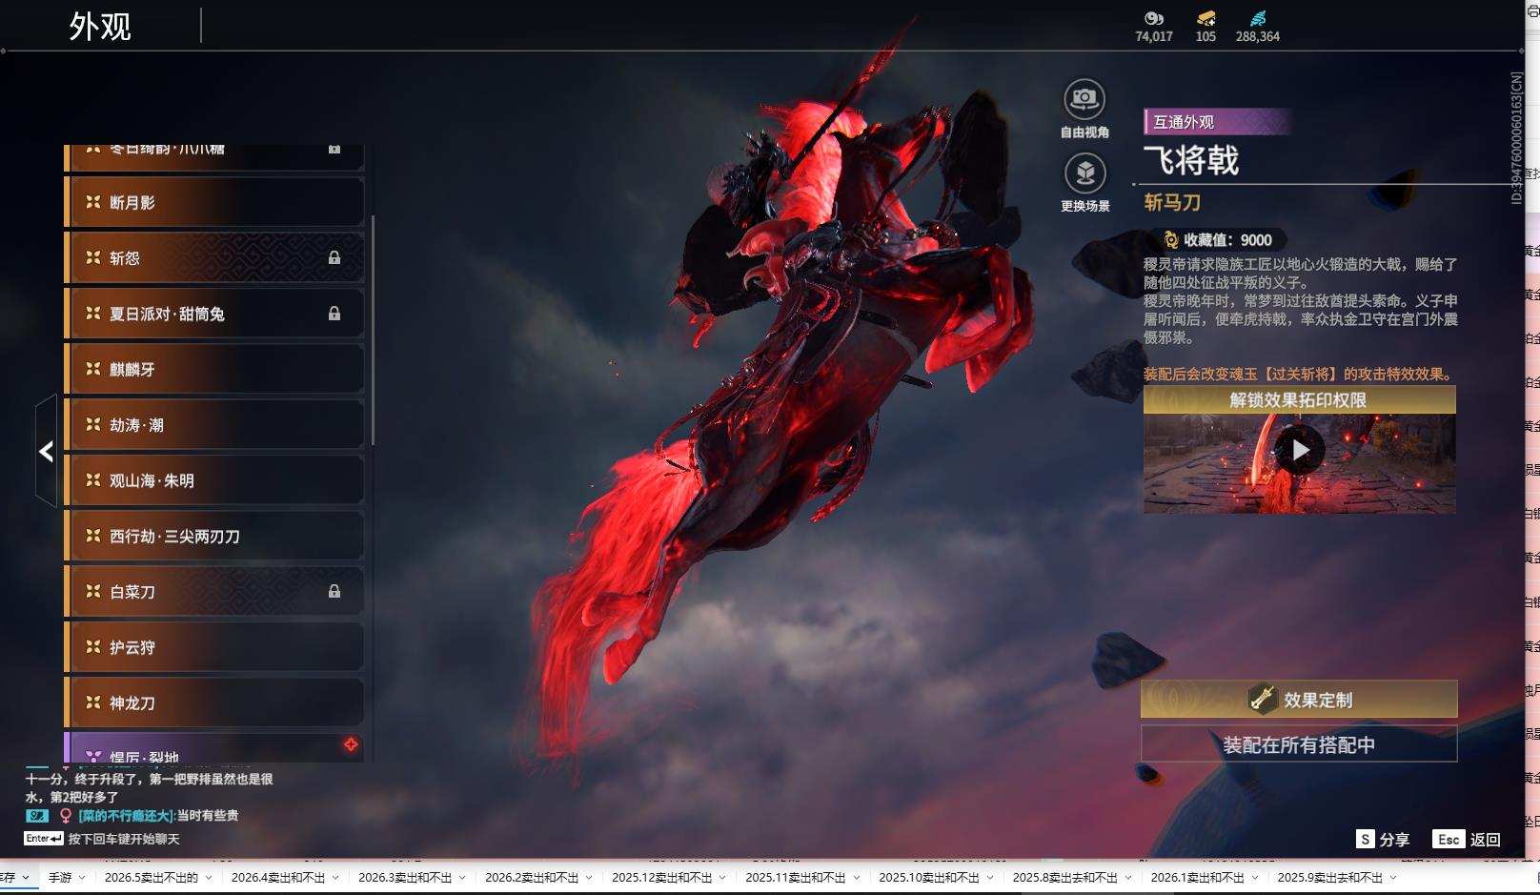Select 夏日派对·甜筒兔 skin entry
The height and width of the screenshot is (895, 1540).
[x=214, y=314]
